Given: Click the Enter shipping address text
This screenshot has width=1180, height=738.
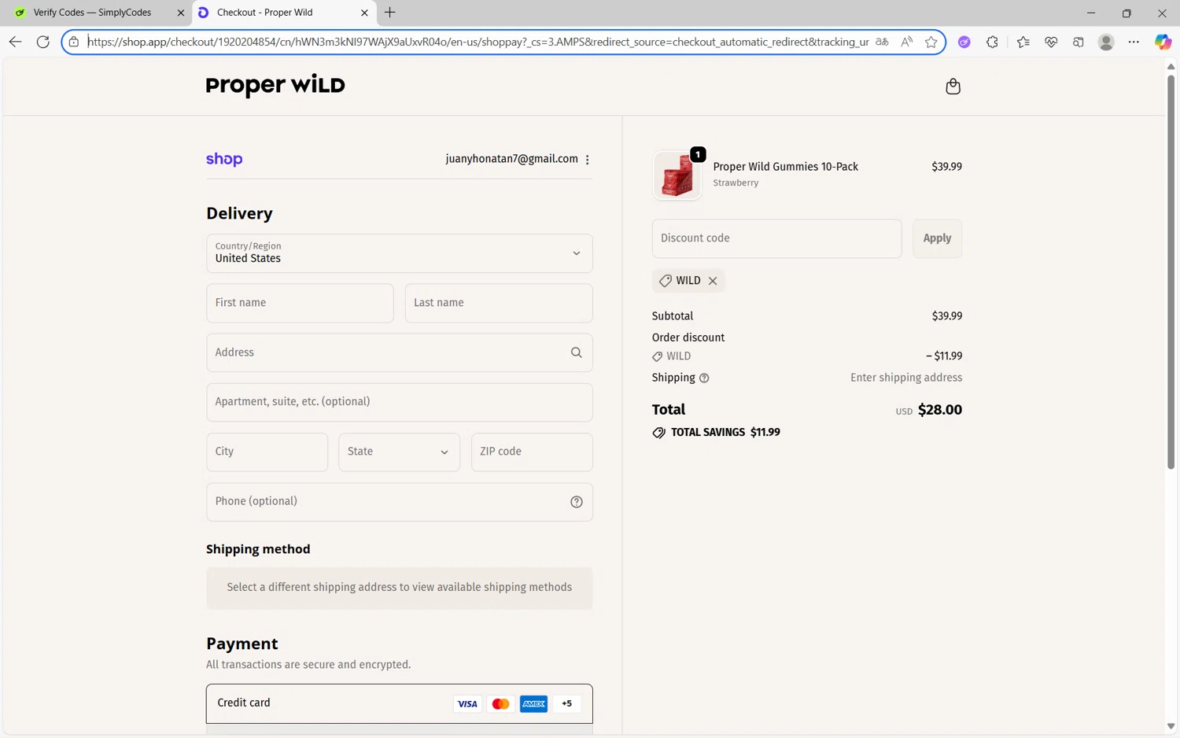Looking at the screenshot, I should pyautogui.click(x=906, y=378).
